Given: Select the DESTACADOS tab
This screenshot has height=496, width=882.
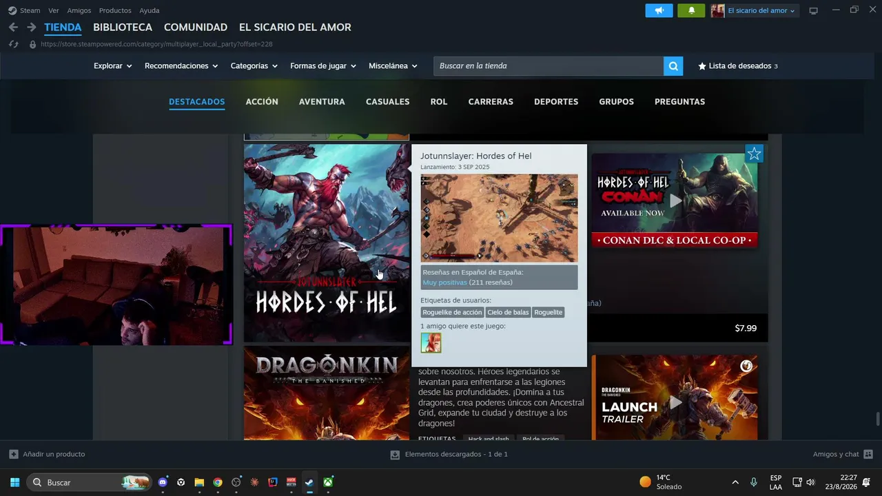Looking at the screenshot, I should (197, 102).
